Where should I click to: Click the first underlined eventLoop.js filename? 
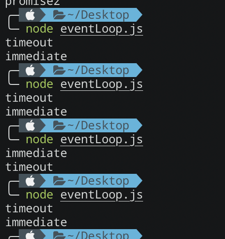(x=102, y=29)
